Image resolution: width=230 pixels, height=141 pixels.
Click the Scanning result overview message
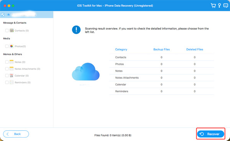147,30
